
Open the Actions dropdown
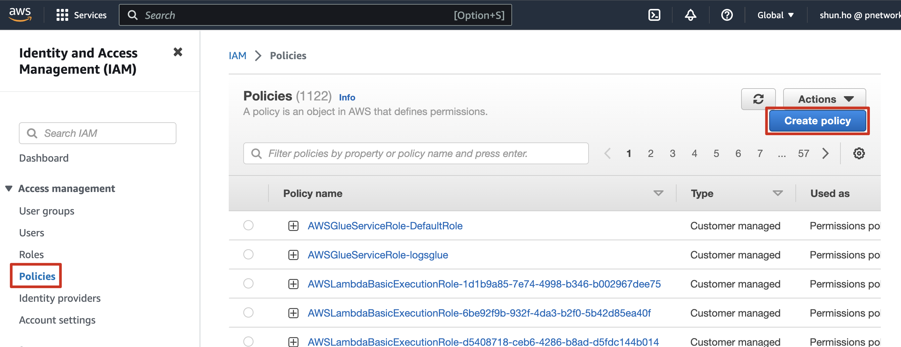point(824,99)
